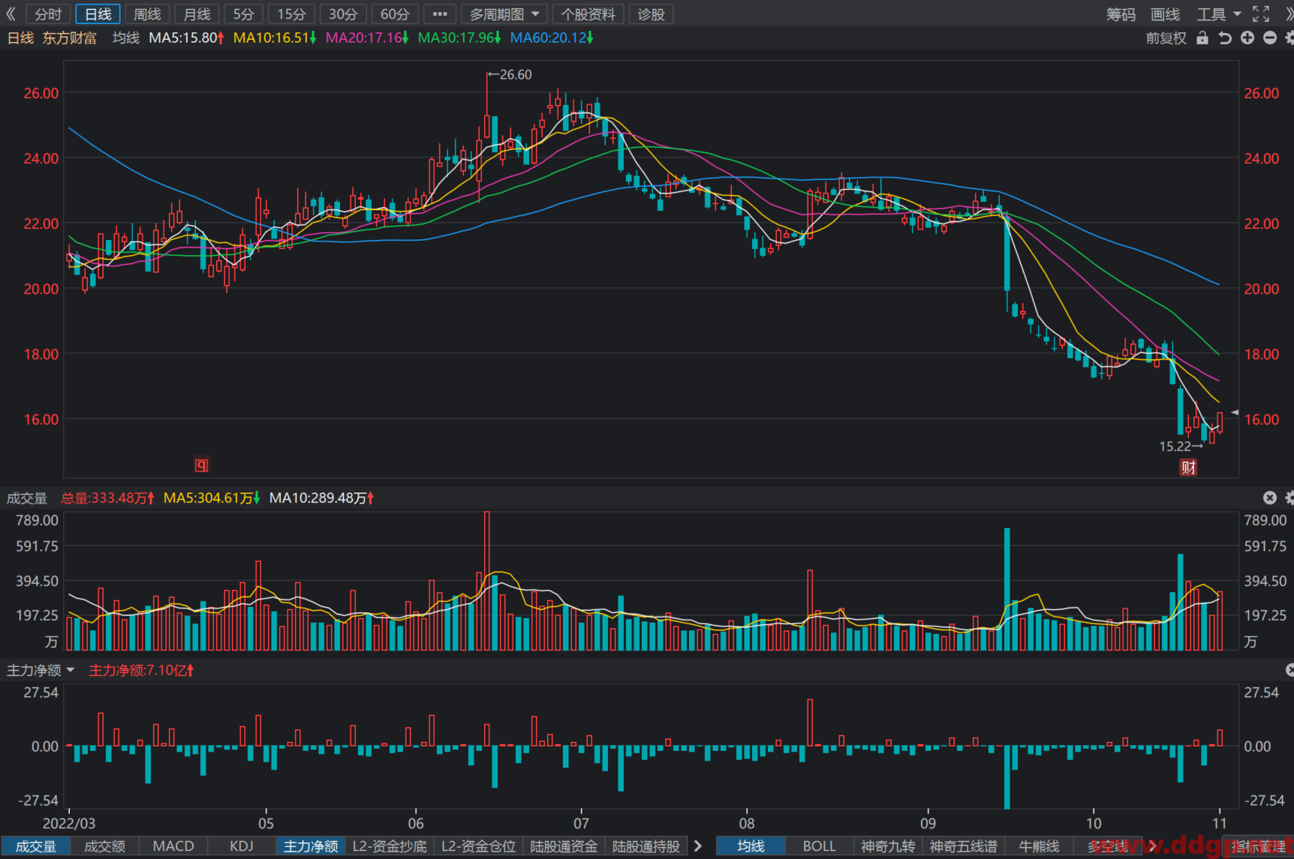Close the 主力净额 panel
This screenshot has width=1294, height=859.
click(x=1289, y=669)
